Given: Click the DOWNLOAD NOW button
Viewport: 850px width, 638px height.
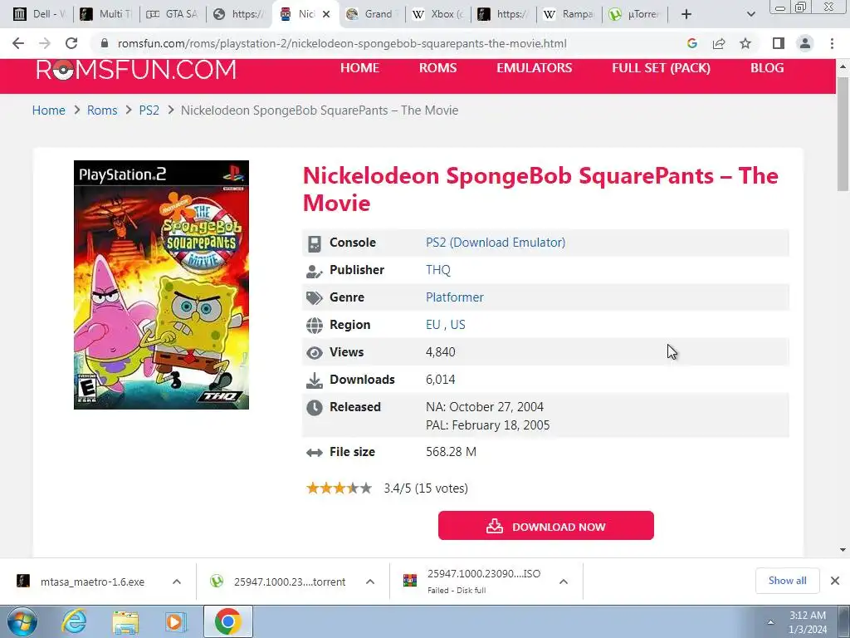Looking at the screenshot, I should coord(546,525).
